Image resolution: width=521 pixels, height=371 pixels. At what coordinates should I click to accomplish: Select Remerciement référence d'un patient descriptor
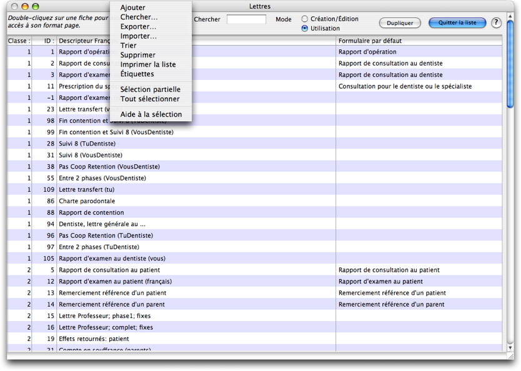tap(112, 293)
